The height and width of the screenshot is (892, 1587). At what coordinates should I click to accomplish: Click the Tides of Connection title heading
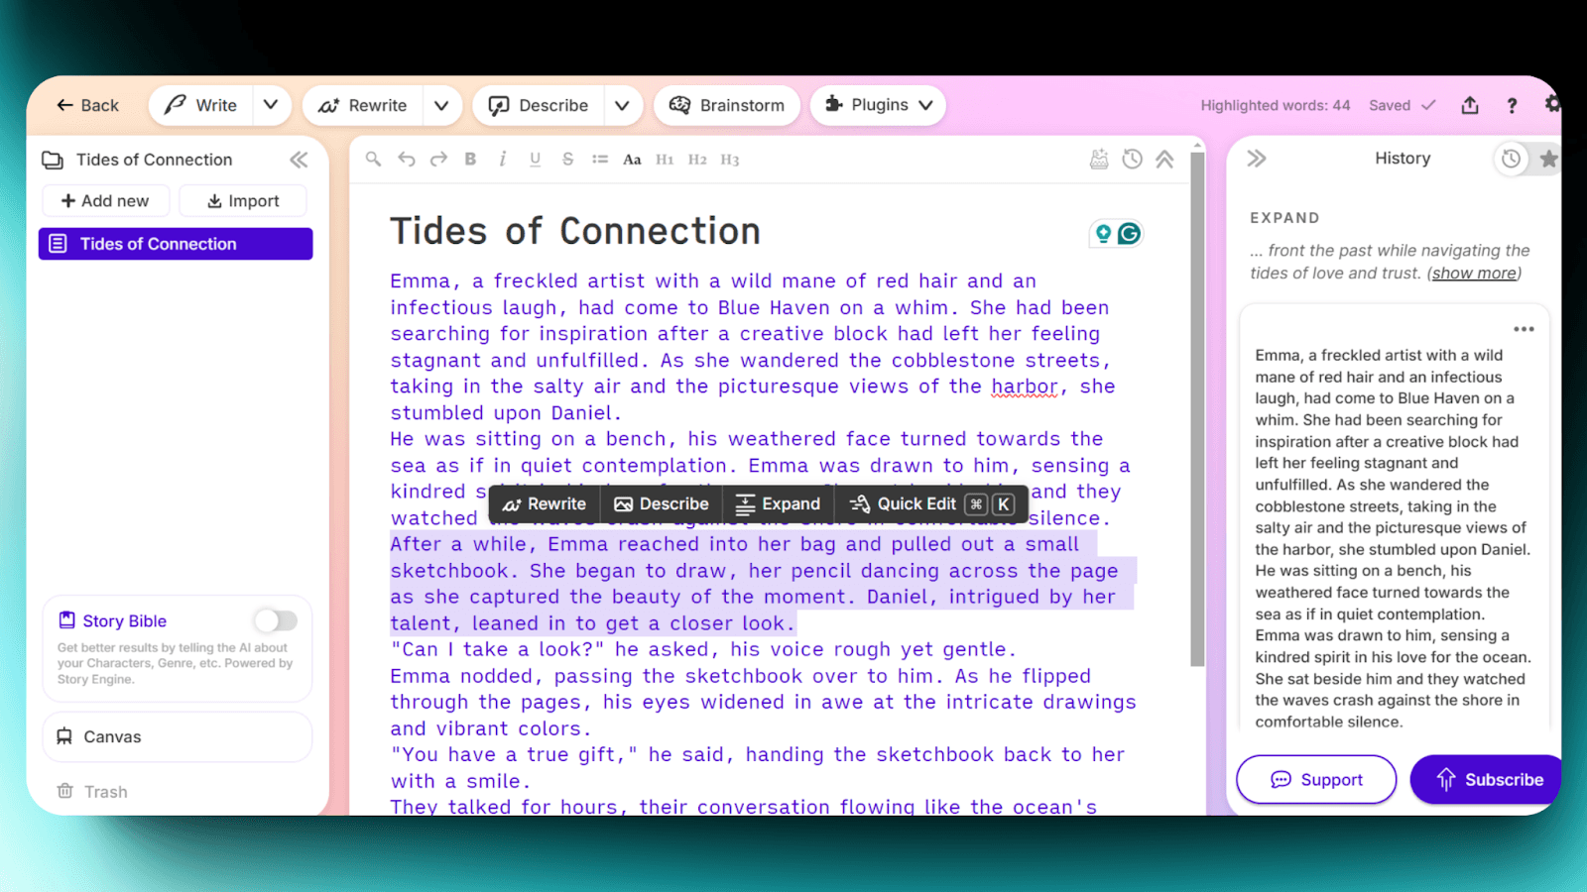[x=575, y=231]
